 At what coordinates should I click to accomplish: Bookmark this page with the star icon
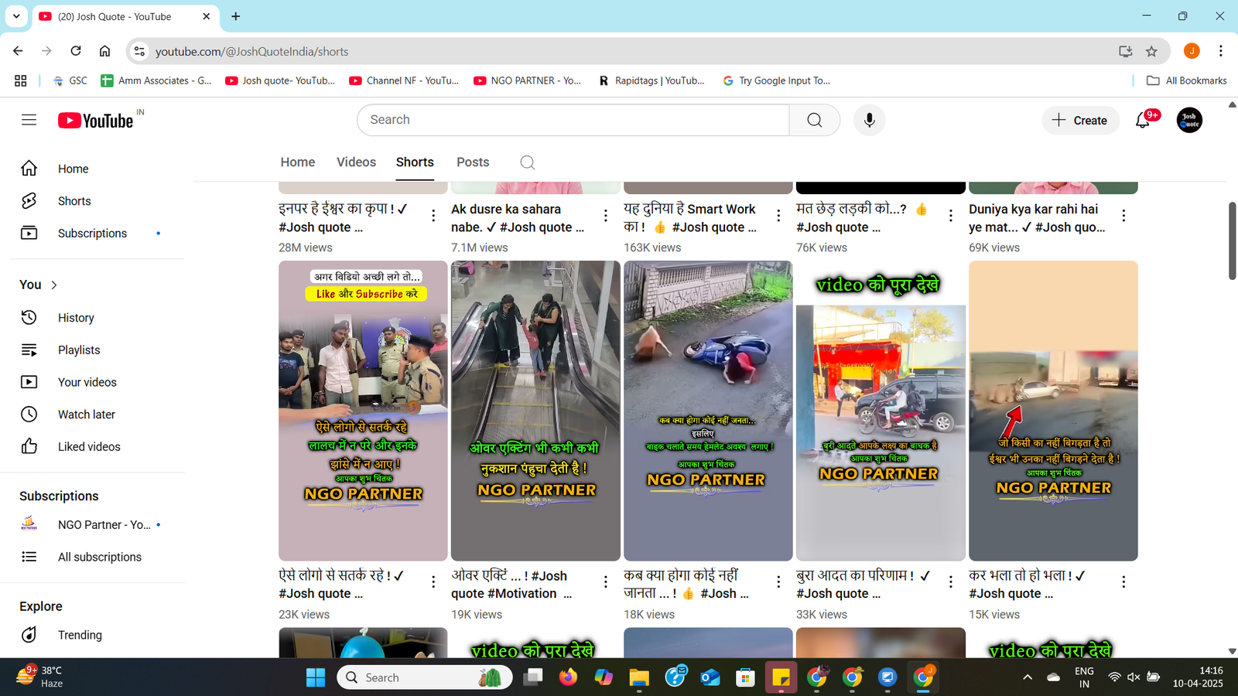pyautogui.click(x=1151, y=51)
